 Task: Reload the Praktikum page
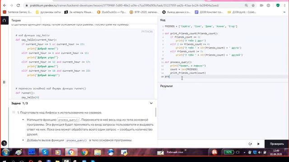pyautogui.click(x=18, y=5)
